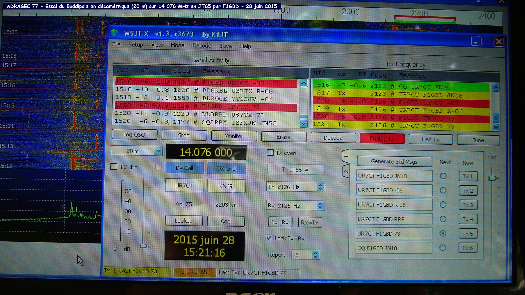
Task: Click the Pwr slider handle
Action: point(492,178)
